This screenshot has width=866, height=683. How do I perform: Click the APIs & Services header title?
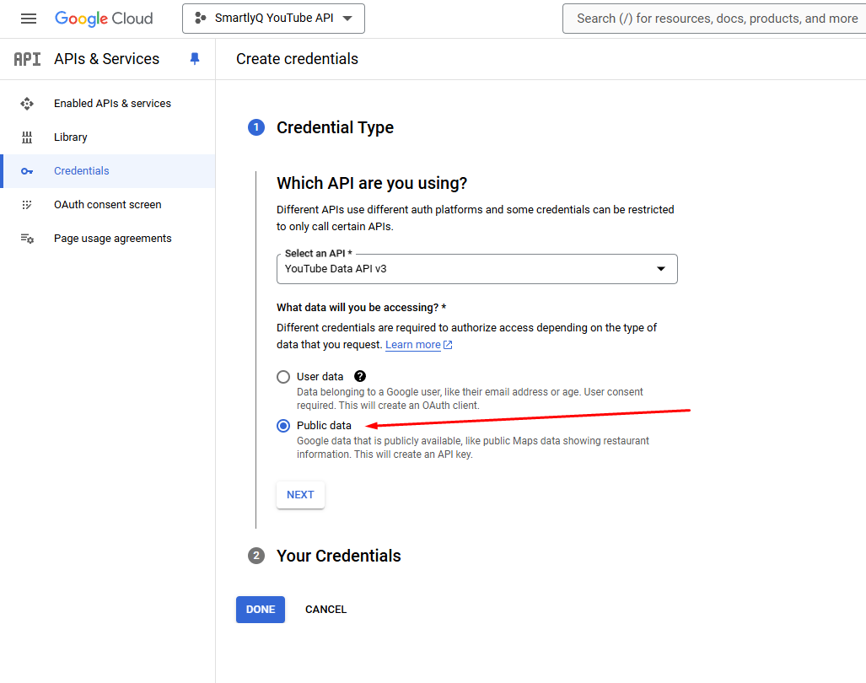coord(106,59)
